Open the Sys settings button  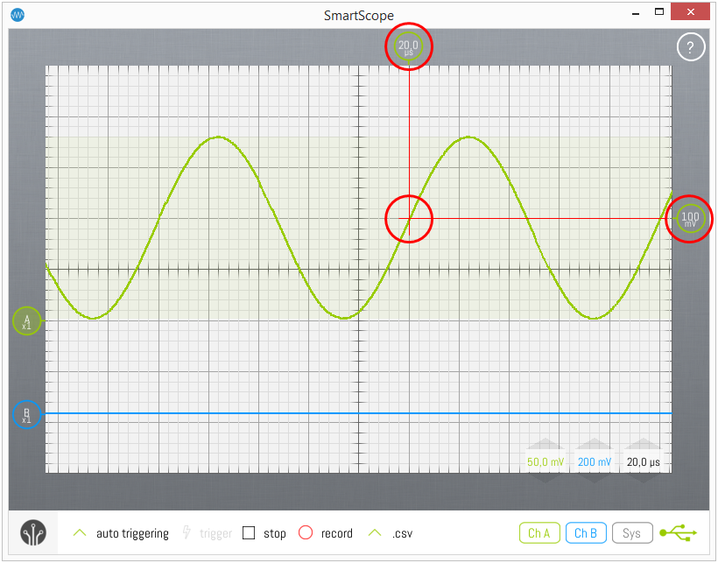tap(631, 533)
